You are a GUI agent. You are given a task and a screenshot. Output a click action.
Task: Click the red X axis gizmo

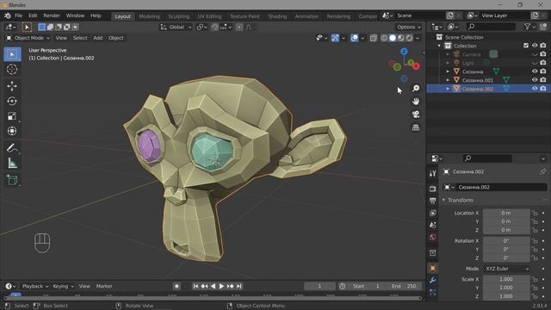tap(416, 66)
